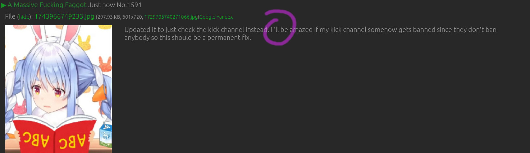The image size is (530, 153).
Task: Expand the bunny girl image thumbnail
Action: click(x=58, y=89)
